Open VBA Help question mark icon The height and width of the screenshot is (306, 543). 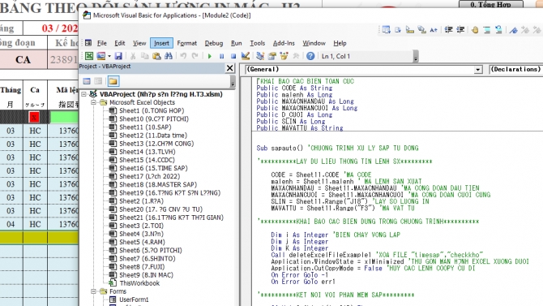[310, 56]
